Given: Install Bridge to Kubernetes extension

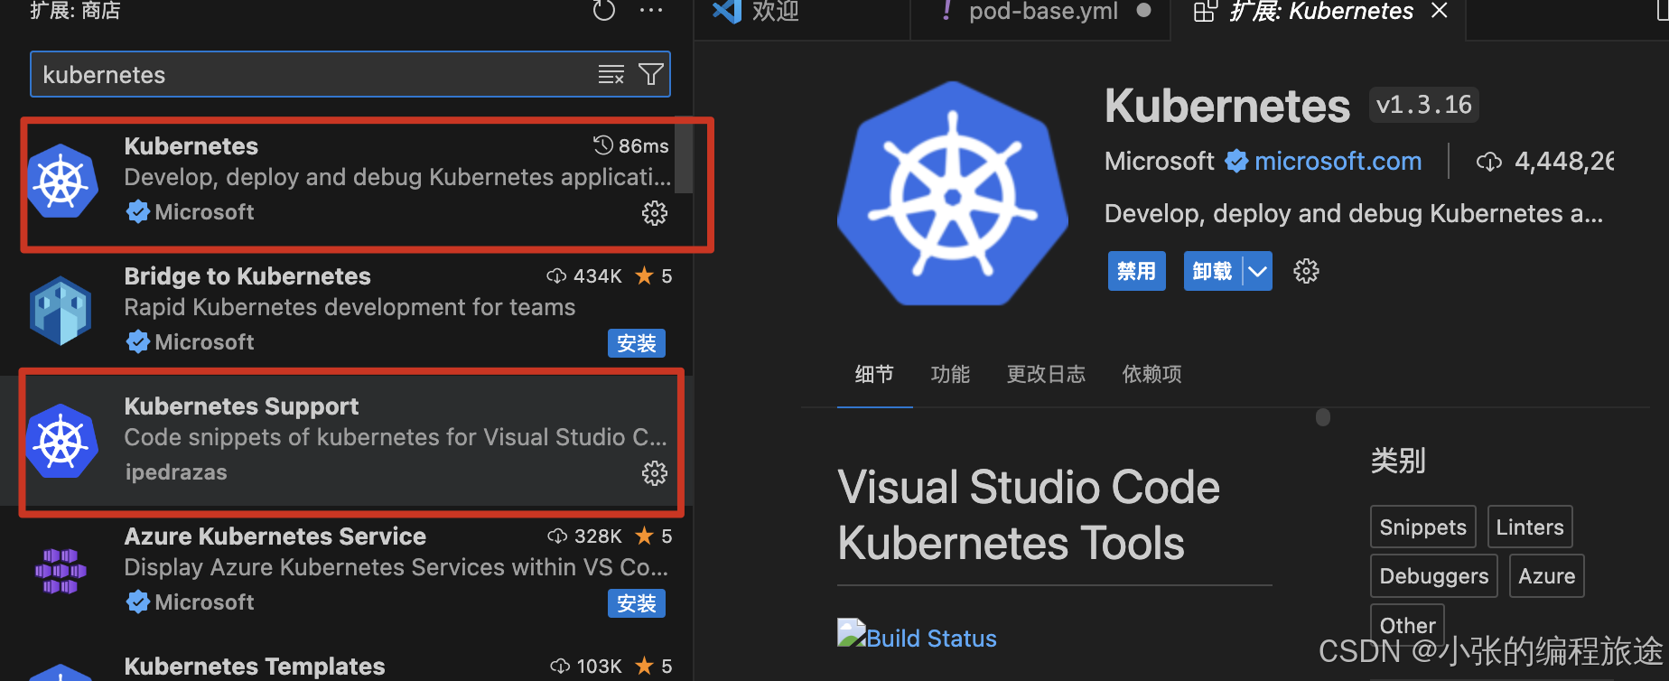Looking at the screenshot, I should [637, 343].
